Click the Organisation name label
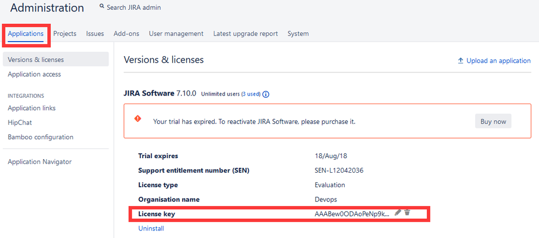 coord(169,200)
